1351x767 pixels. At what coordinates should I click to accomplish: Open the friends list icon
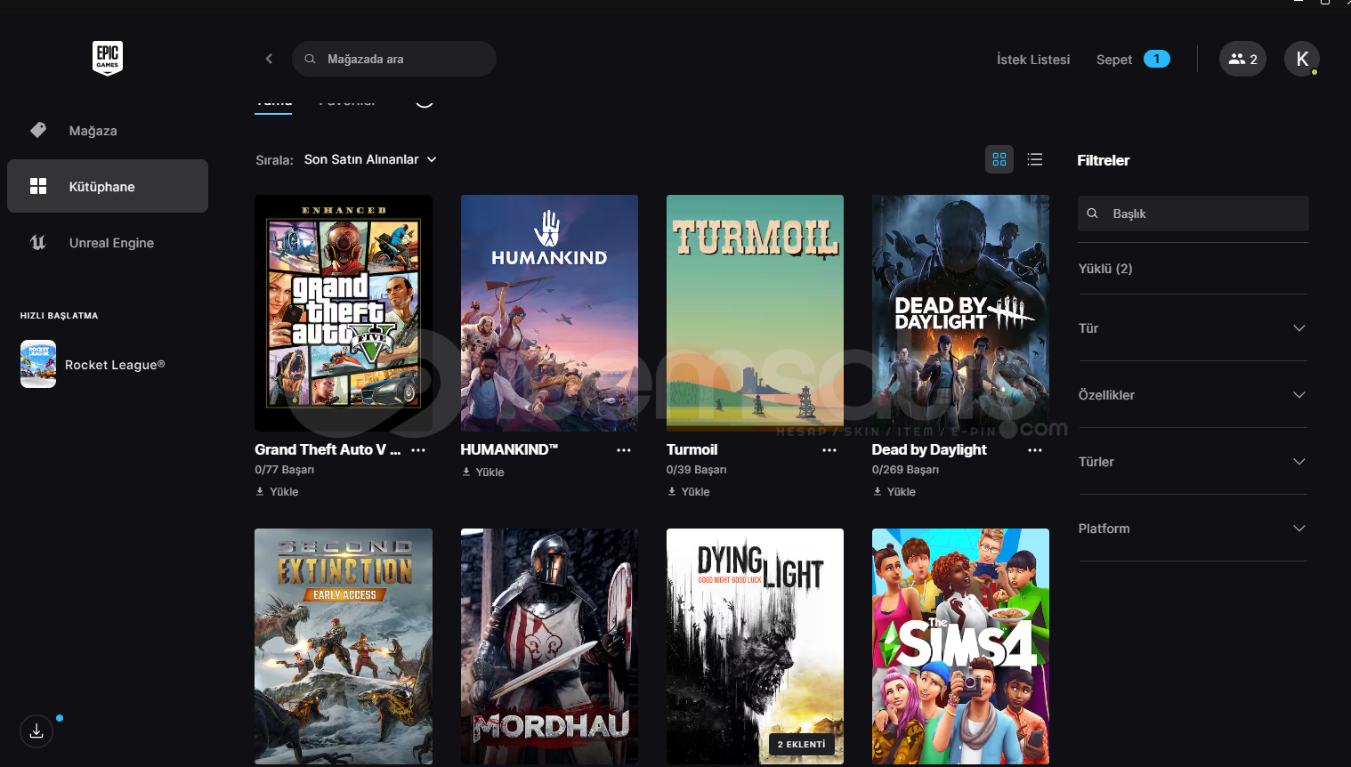[1242, 59]
